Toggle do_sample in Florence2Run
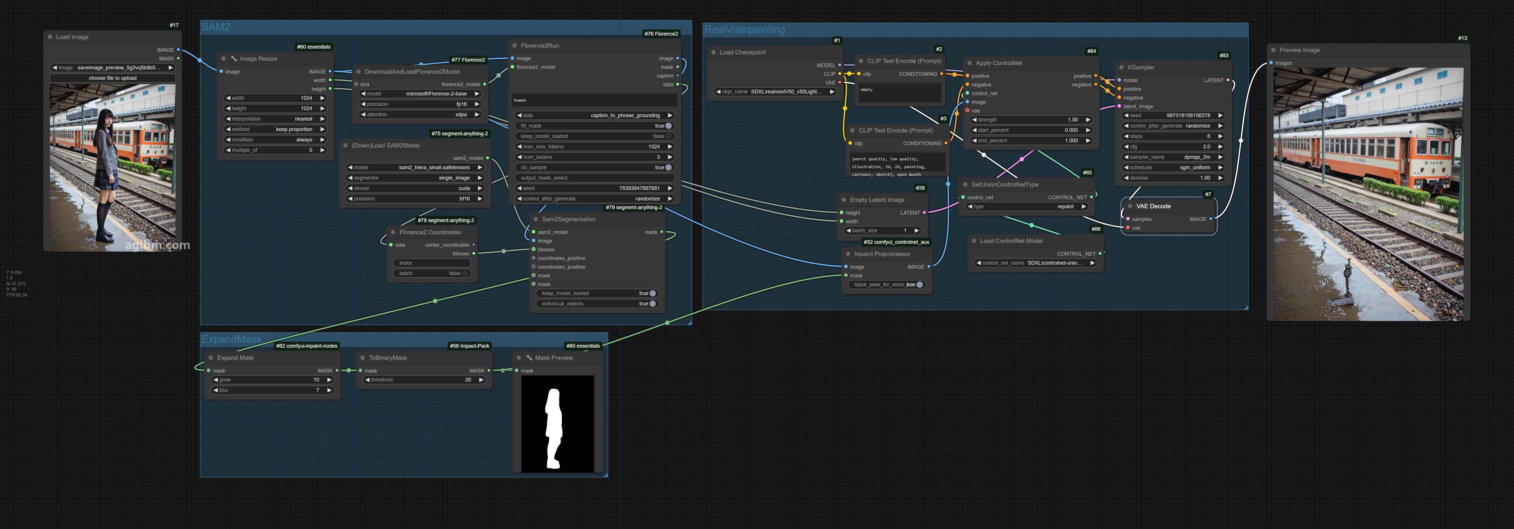The height and width of the screenshot is (529, 1514). [x=668, y=167]
